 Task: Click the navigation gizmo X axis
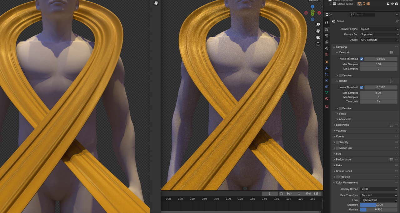(319, 13)
